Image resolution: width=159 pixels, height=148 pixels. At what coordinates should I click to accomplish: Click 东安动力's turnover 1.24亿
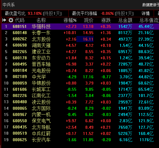126,58
